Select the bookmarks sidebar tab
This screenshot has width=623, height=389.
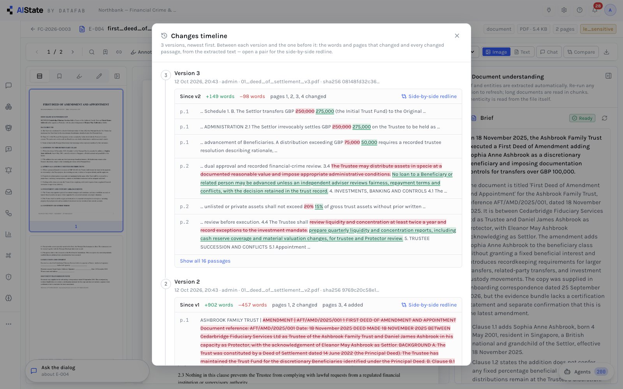(59, 76)
